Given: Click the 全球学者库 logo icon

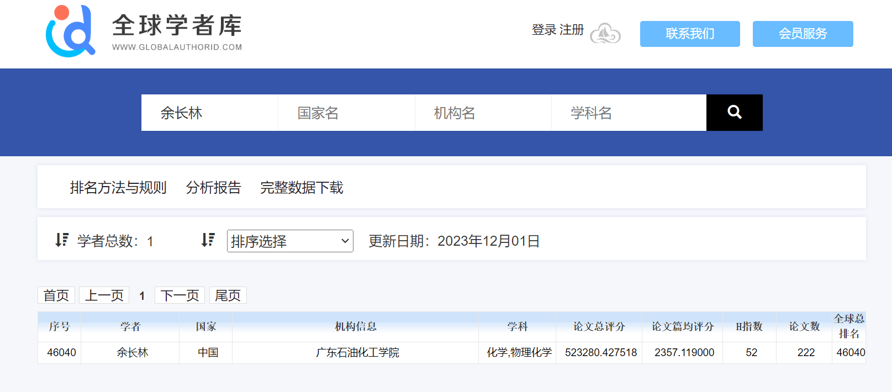Looking at the screenshot, I should click(x=70, y=31).
